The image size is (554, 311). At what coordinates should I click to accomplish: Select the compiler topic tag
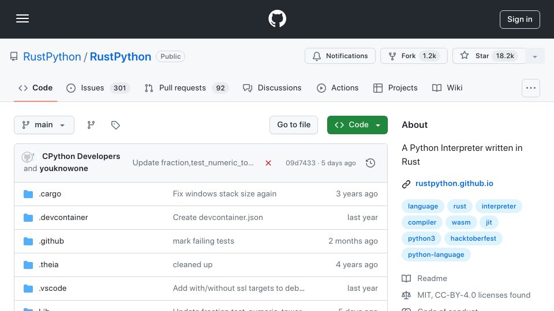pos(422,222)
